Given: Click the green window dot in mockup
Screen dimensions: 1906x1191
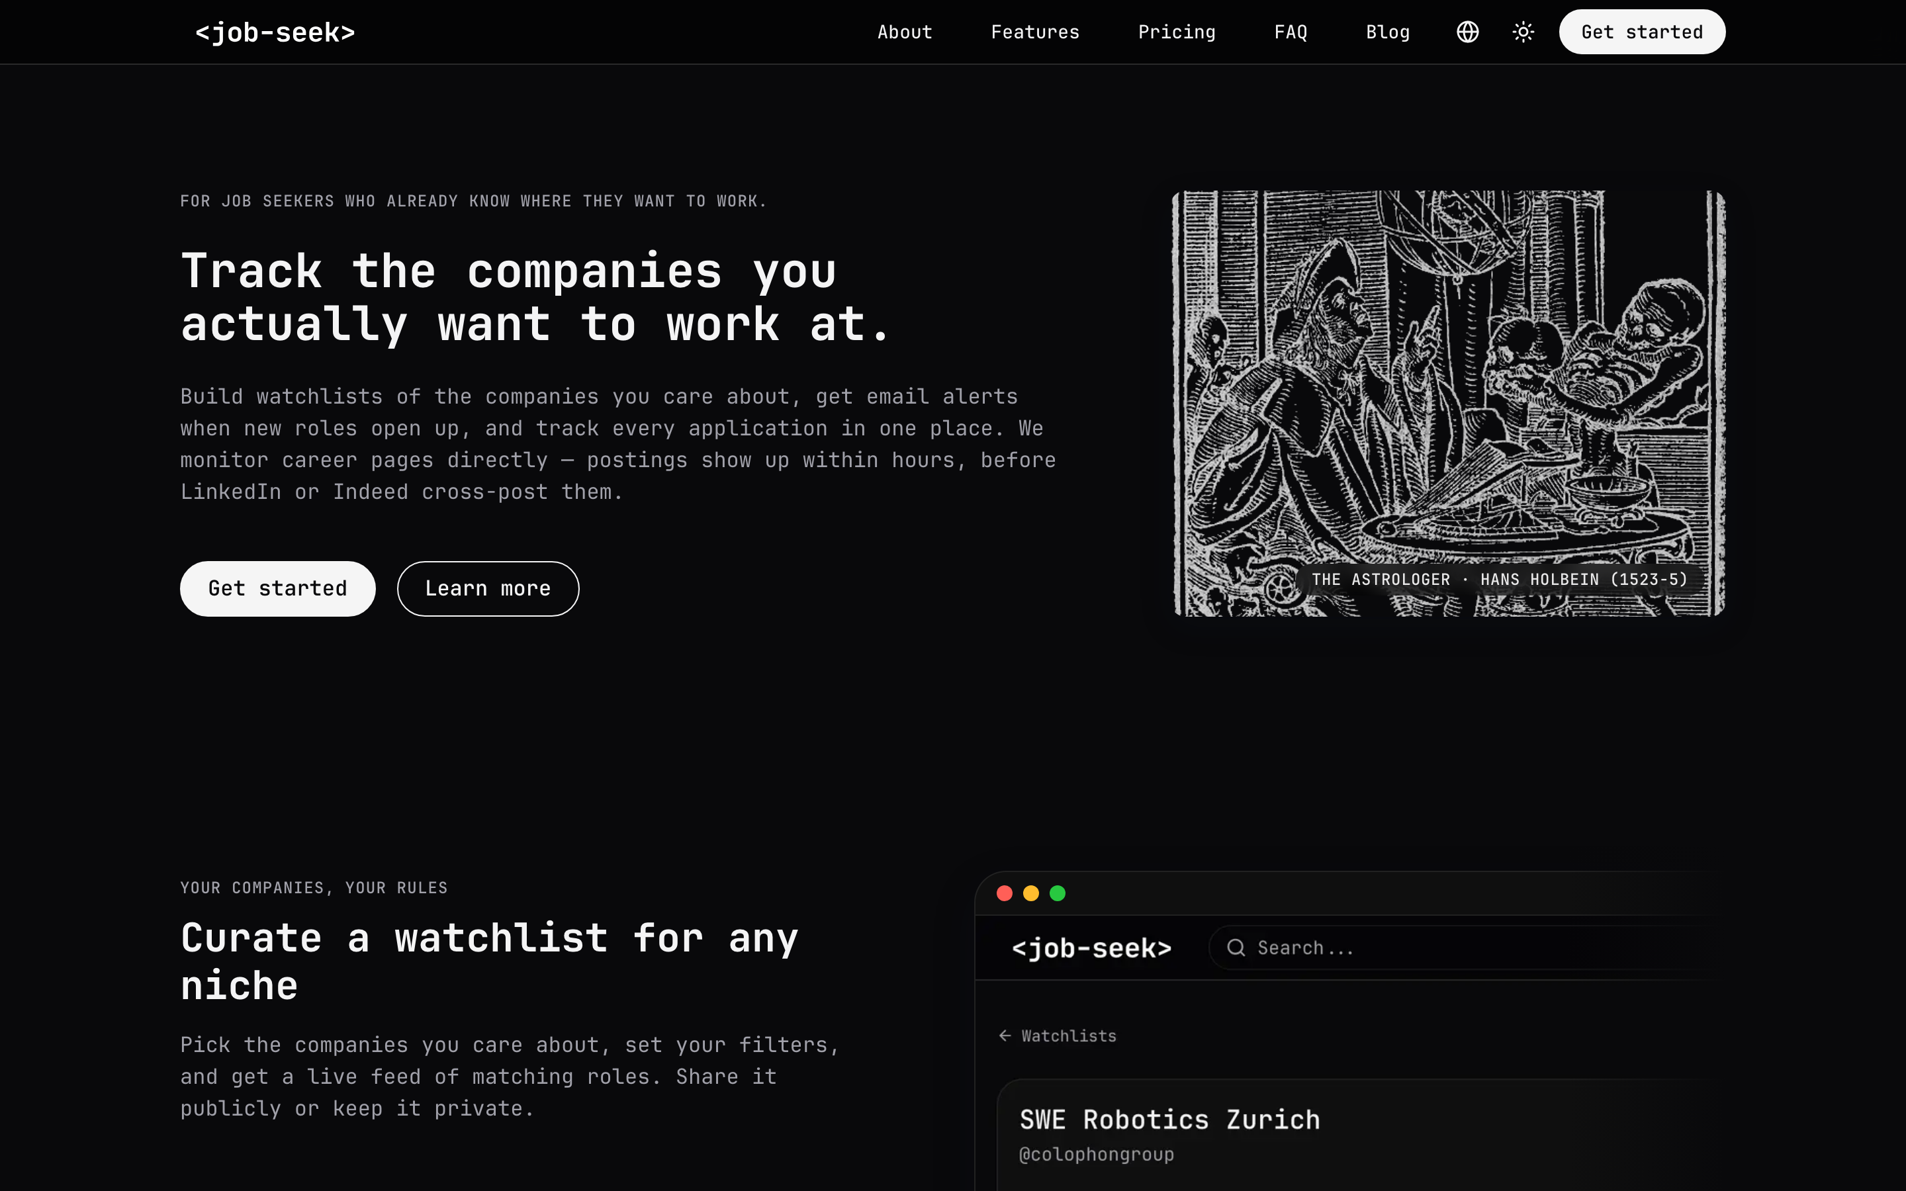Looking at the screenshot, I should 1058,893.
